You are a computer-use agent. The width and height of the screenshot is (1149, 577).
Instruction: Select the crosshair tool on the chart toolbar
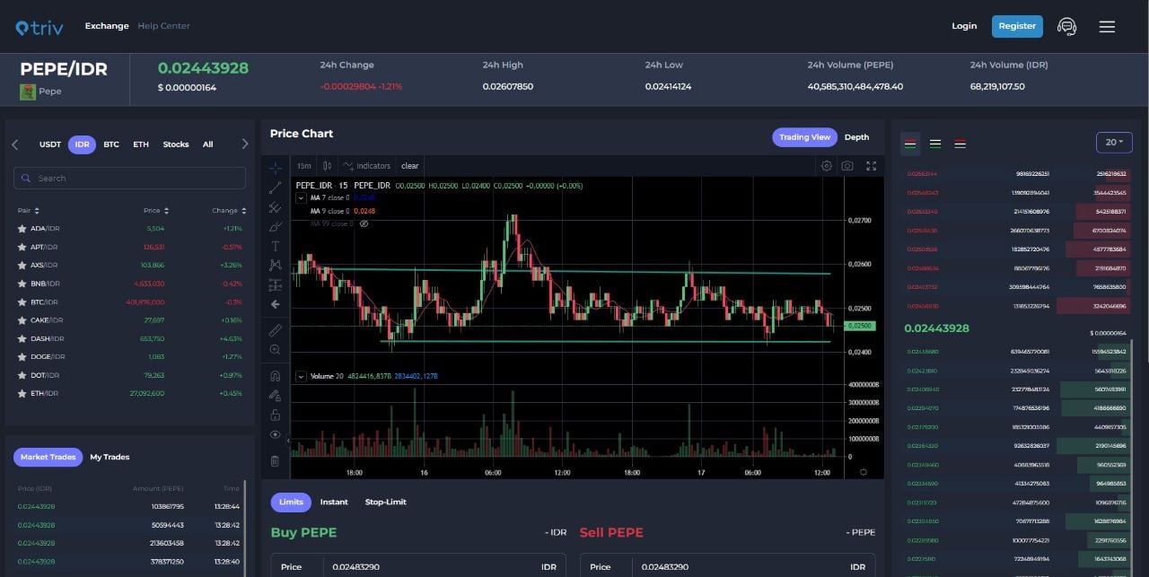[x=276, y=167]
